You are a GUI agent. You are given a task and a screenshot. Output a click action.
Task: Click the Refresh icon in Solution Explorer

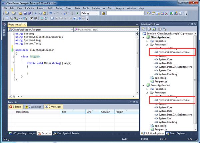(154, 29)
